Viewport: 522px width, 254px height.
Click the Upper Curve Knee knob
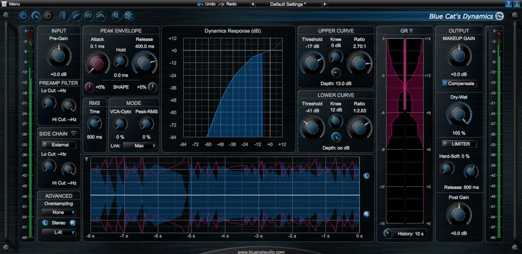pos(336,56)
